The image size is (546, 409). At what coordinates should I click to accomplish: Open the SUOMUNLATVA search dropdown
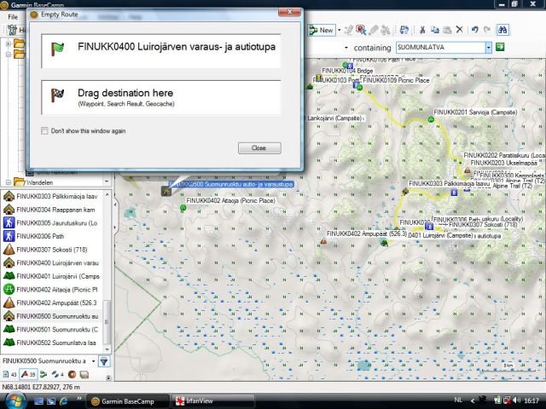pos(487,49)
